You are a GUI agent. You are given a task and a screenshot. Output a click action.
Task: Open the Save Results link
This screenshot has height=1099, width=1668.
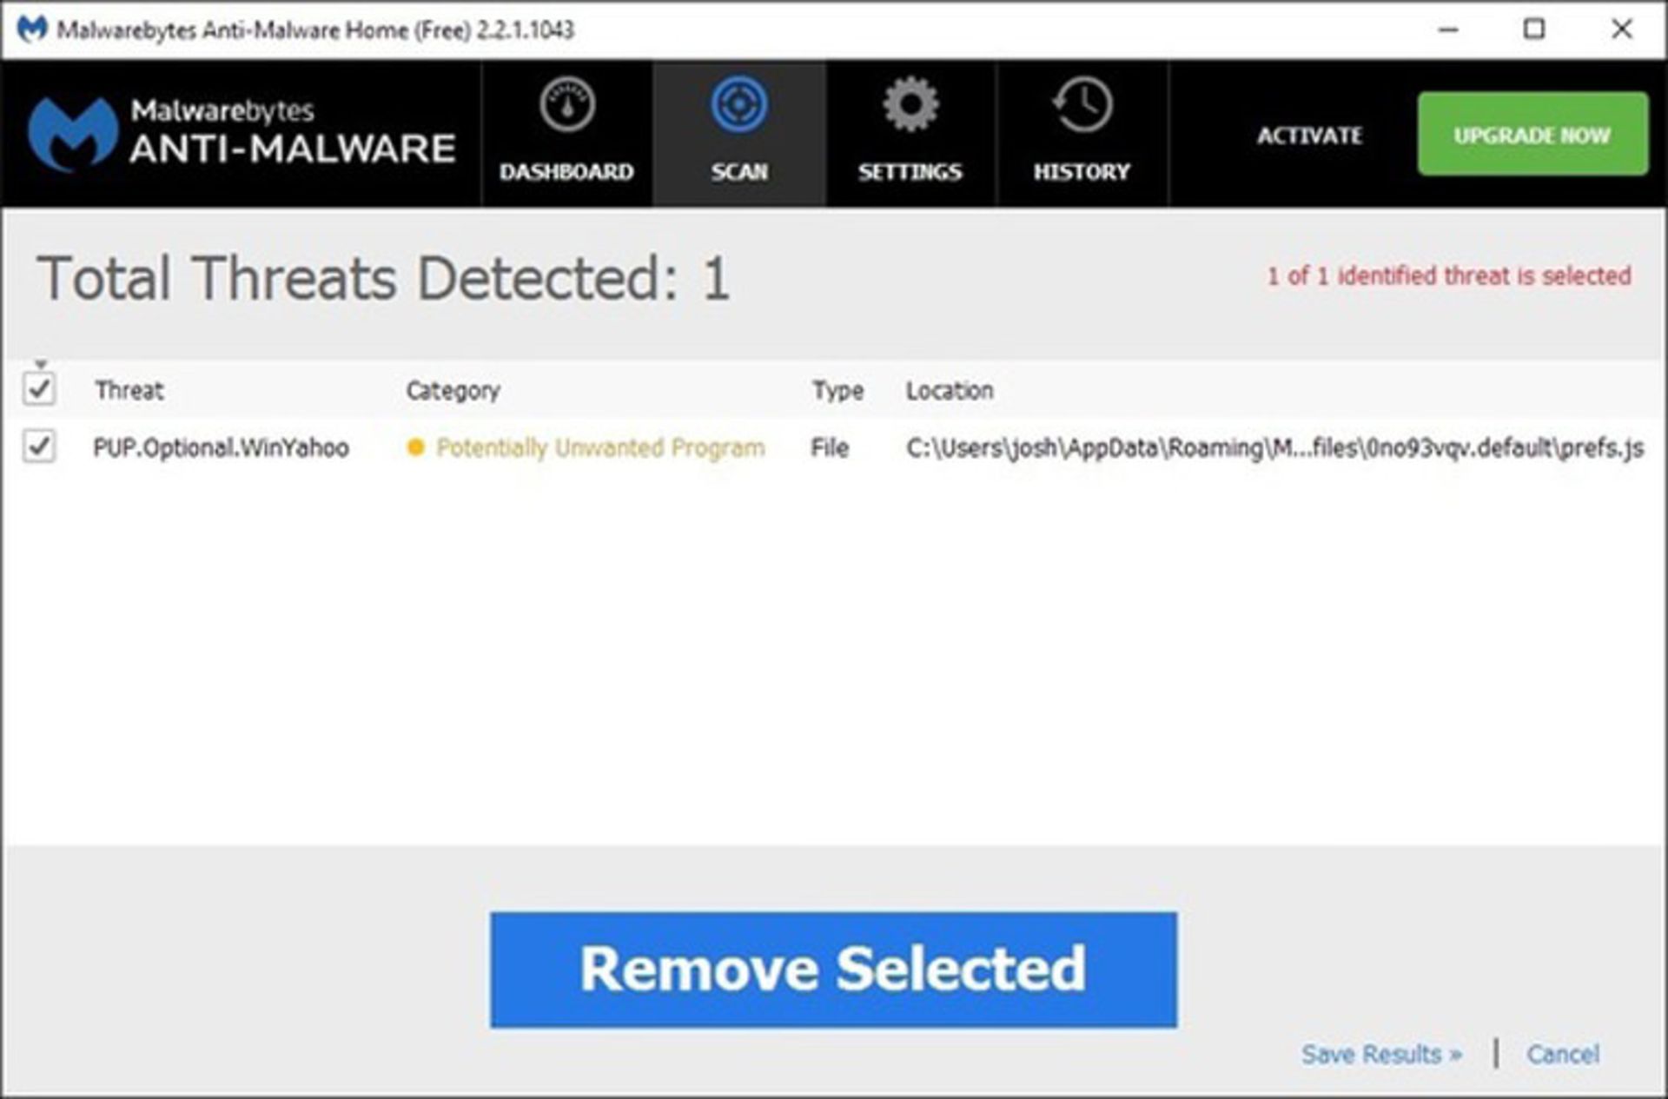tap(1381, 1054)
